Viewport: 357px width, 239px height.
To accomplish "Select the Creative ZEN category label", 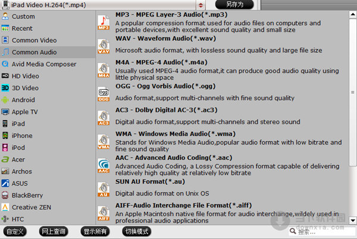I will 32,207.
